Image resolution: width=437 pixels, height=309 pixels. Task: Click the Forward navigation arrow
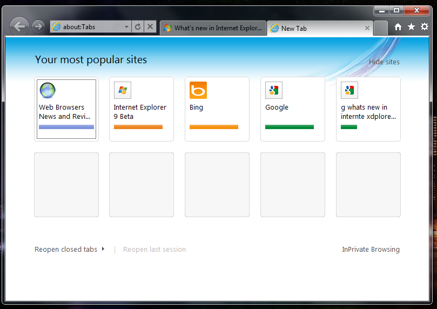point(38,26)
